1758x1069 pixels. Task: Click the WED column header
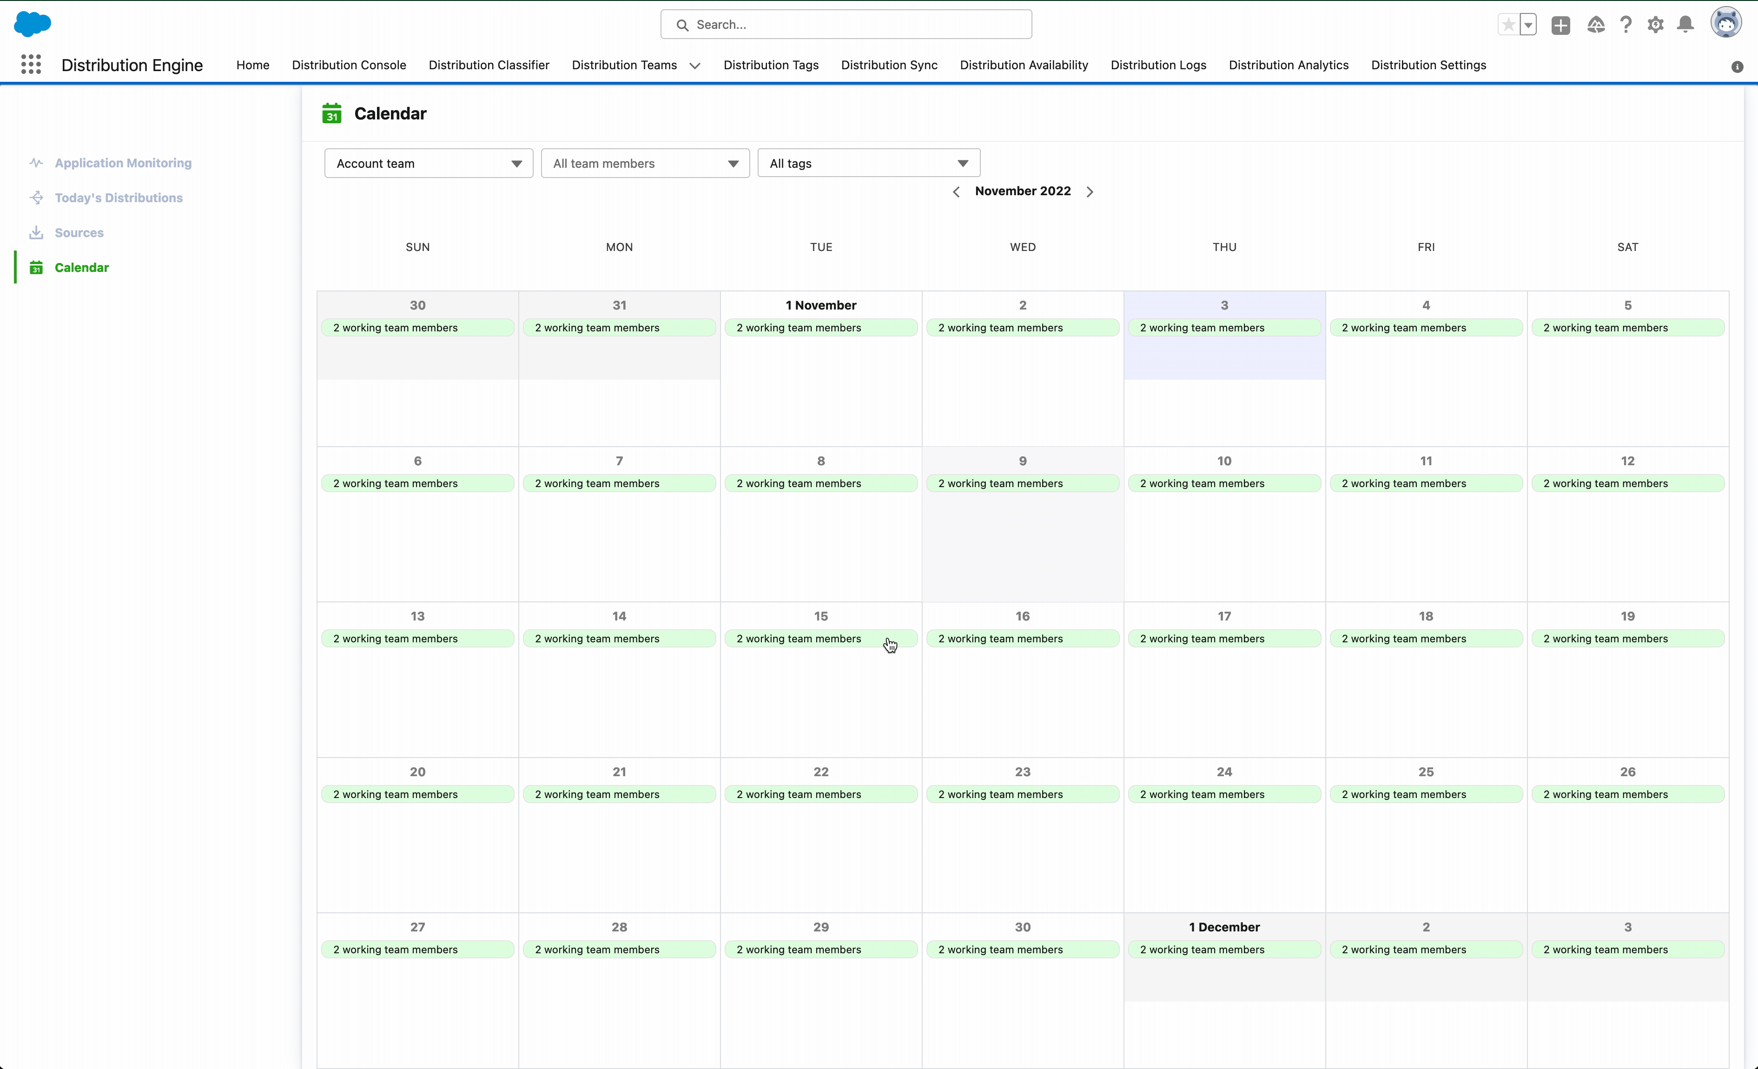pos(1023,247)
